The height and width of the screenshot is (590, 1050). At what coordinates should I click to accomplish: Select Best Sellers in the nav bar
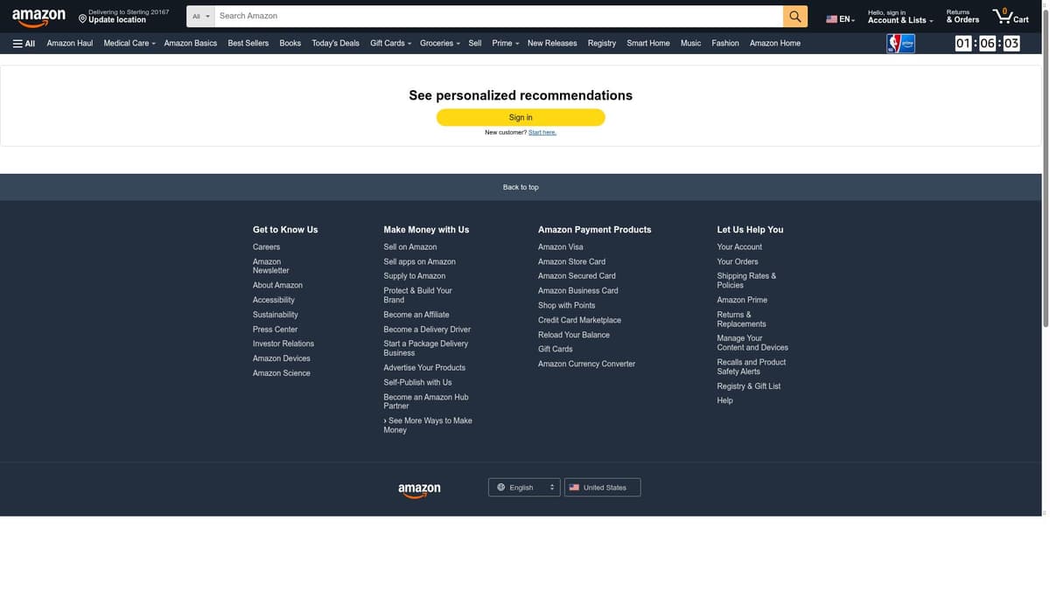248,43
